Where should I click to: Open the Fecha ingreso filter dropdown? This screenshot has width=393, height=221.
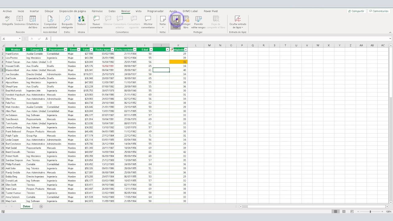[x=112, y=49]
